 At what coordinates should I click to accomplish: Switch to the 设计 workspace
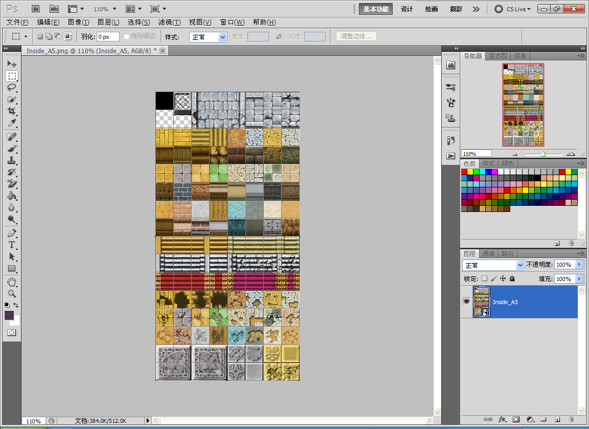407,9
